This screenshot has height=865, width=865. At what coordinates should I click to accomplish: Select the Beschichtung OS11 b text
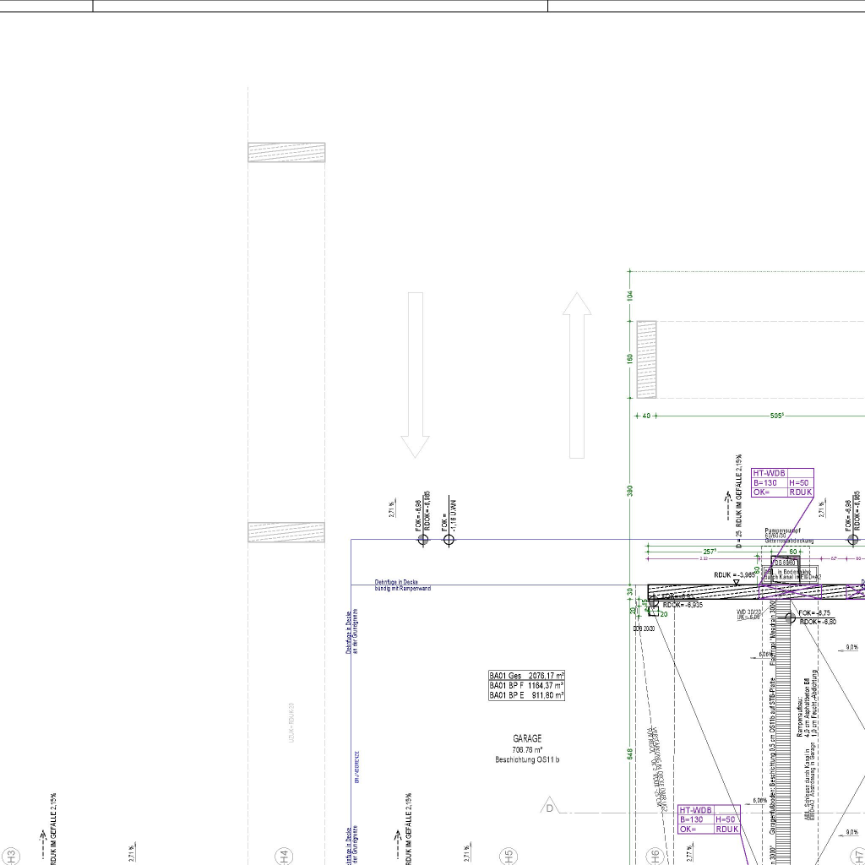point(527,759)
